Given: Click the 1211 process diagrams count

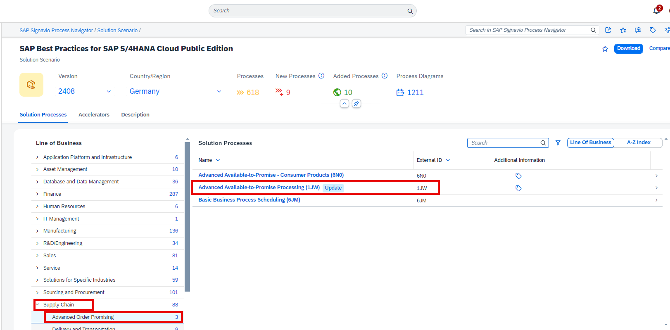Looking at the screenshot, I should [x=415, y=93].
